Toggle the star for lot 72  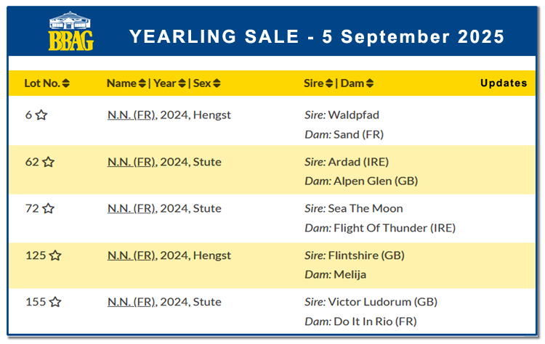pos(48,208)
